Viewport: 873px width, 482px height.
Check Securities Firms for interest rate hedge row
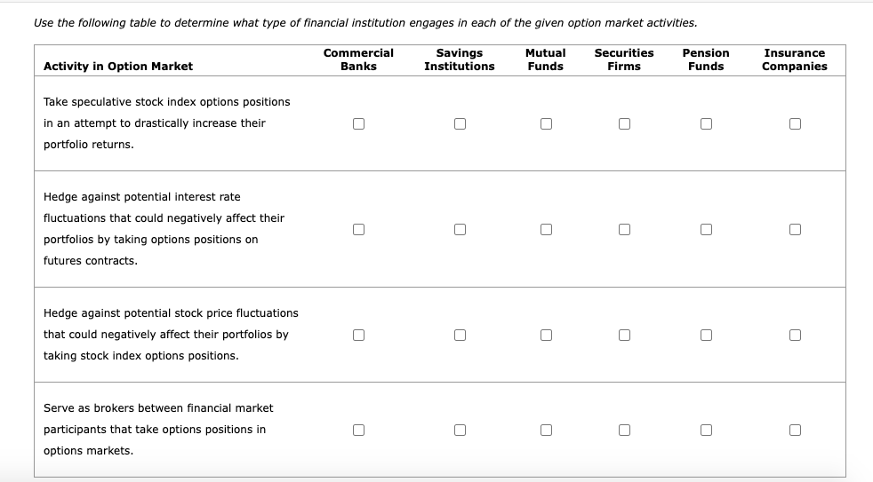[624, 229]
